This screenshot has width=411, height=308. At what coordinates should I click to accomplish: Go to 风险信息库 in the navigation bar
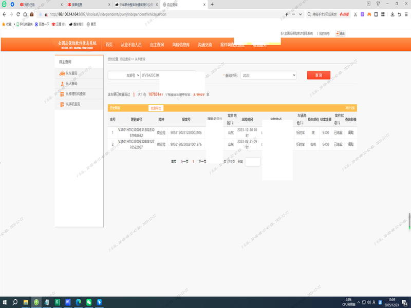(x=181, y=45)
